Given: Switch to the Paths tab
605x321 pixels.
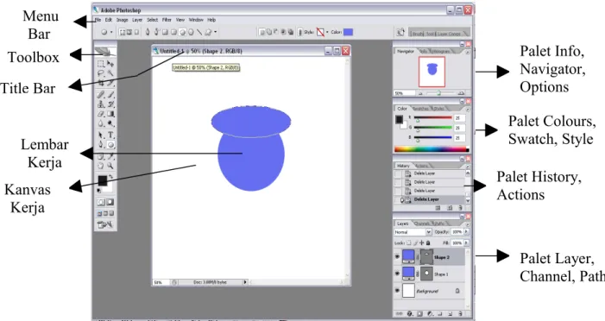Looking at the screenshot, I should [x=440, y=223].
